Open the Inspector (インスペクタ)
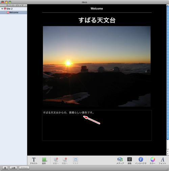 141,161
